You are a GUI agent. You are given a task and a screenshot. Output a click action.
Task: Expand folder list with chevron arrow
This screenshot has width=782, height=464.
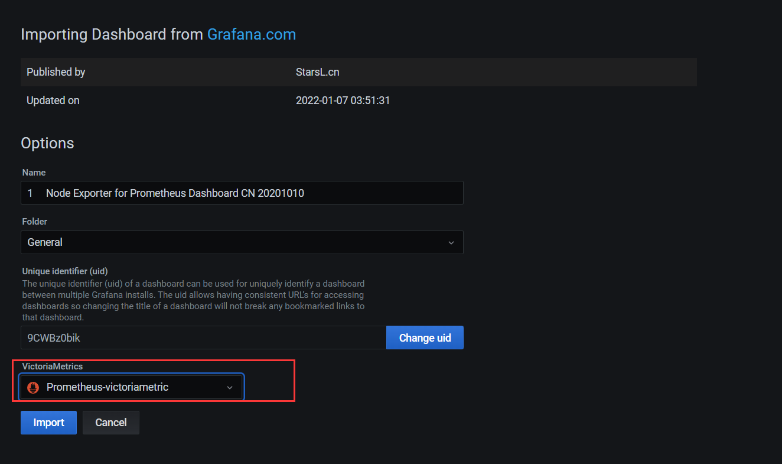451,242
